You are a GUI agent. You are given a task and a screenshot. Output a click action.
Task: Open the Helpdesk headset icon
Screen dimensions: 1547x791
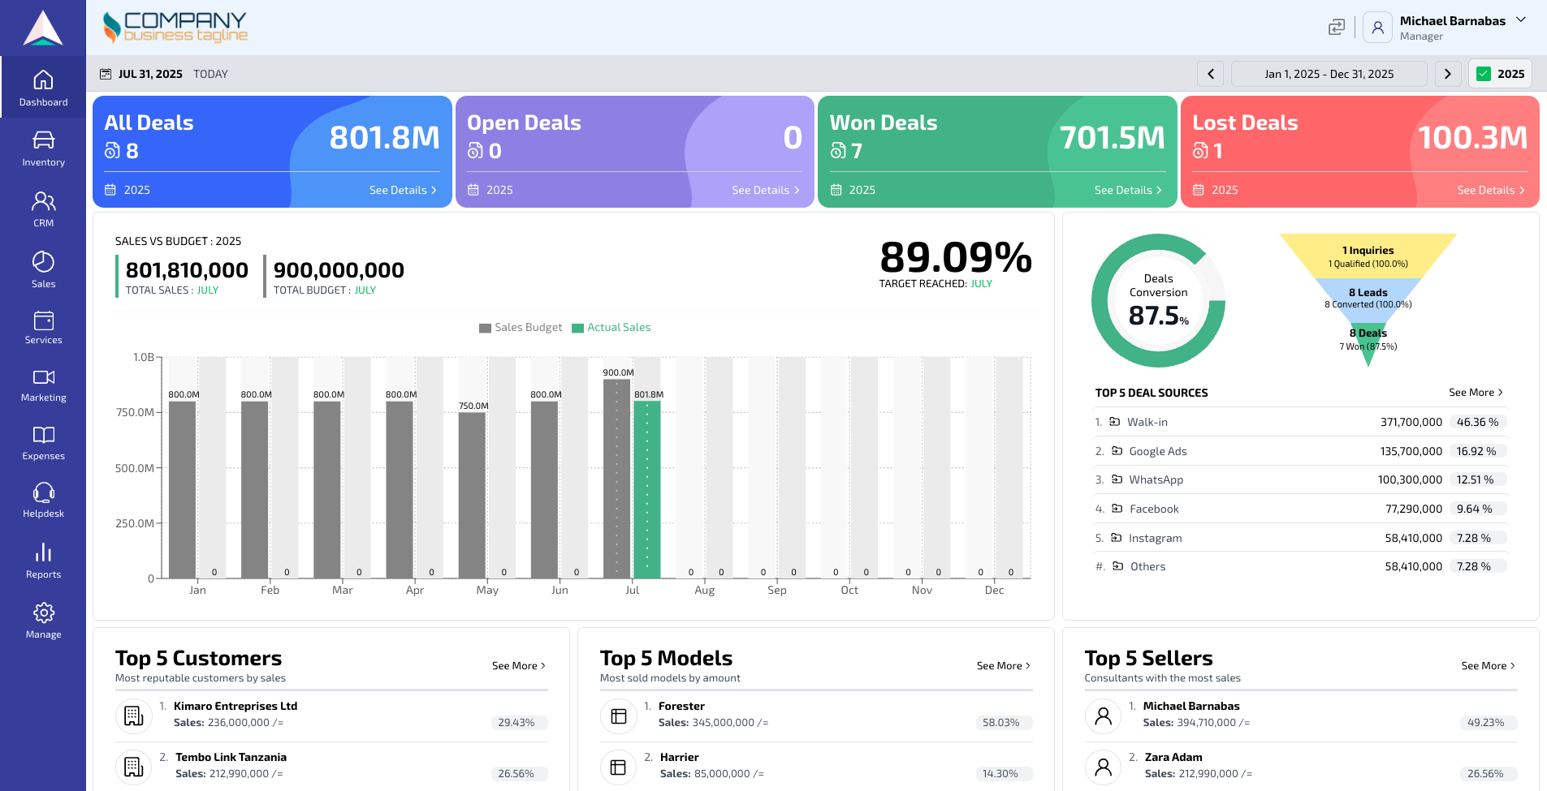coord(43,492)
